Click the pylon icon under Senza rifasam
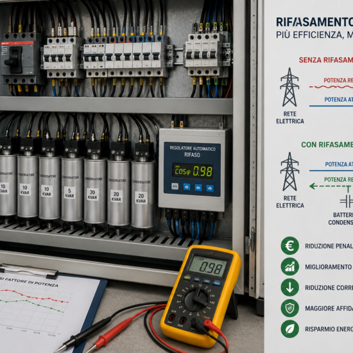 [x=289, y=87]
